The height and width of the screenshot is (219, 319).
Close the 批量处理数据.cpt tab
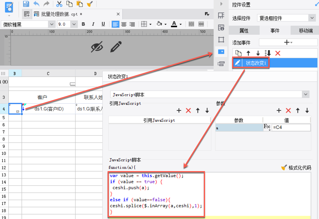pyautogui.click(x=118, y=14)
